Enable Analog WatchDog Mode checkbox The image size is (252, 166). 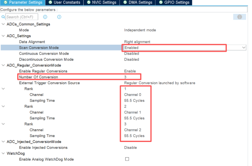tap(127, 159)
